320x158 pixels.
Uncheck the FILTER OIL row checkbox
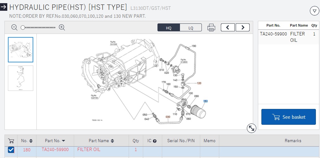click(11, 150)
